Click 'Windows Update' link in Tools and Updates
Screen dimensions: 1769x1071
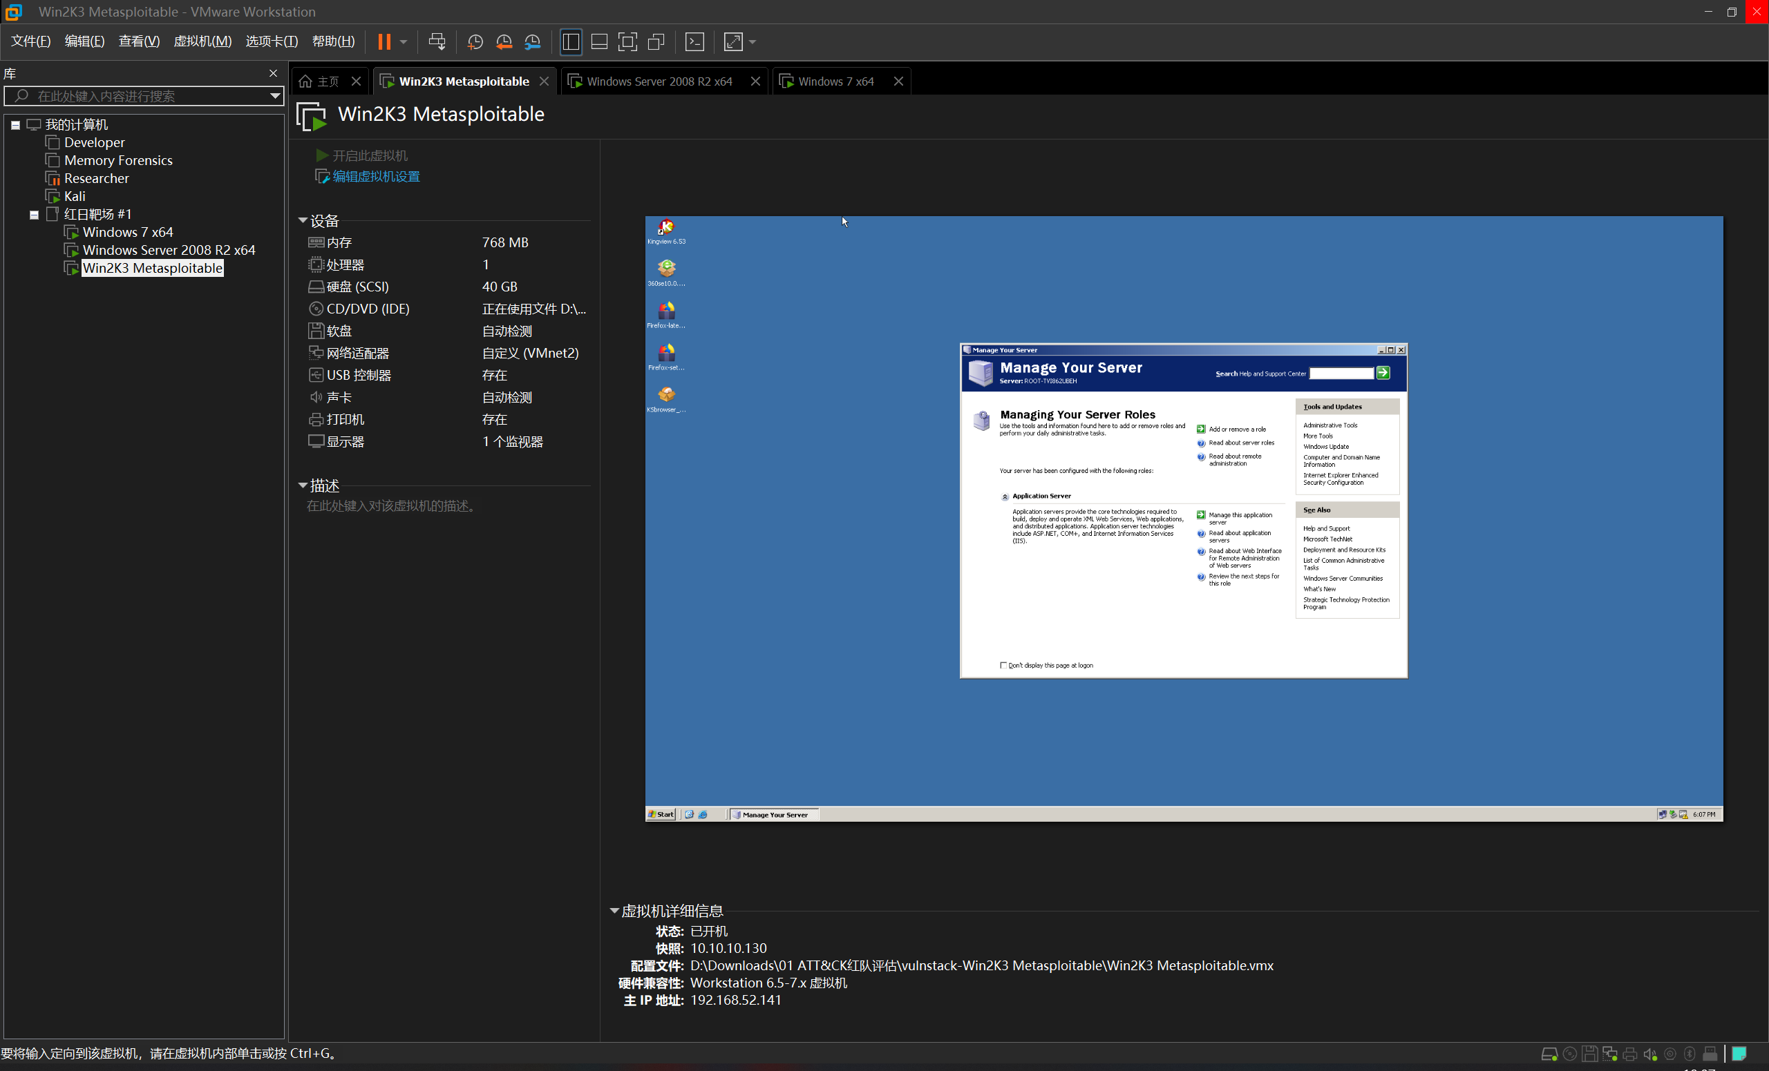coord(1326,446)
